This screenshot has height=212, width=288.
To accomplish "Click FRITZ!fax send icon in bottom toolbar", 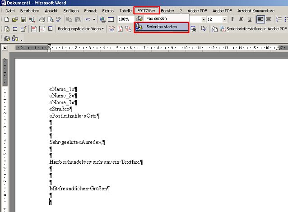I will pos(7,38).
